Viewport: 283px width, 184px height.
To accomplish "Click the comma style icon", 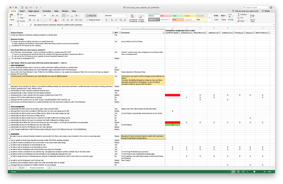I will click(x=116, y=20).
